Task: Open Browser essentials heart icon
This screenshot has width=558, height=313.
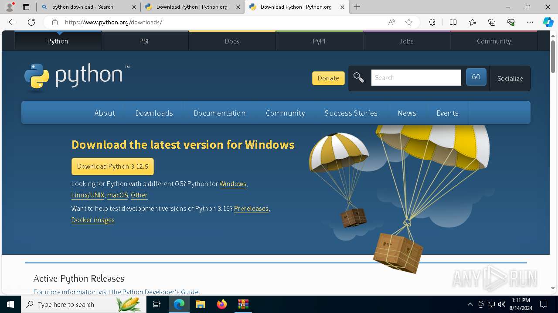Action: 511,22
